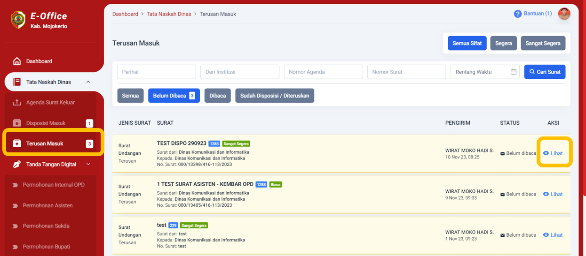Viewport: 586px width, 256px height.
Task: Click timestamp 9 Nov 23, 09:33
Action: tap(462, 198)
